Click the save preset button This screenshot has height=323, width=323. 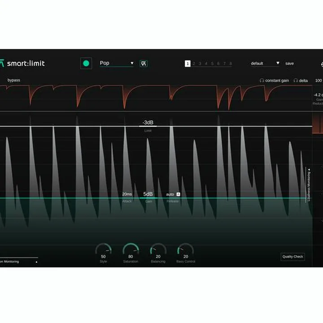click(x=289, y=63)
